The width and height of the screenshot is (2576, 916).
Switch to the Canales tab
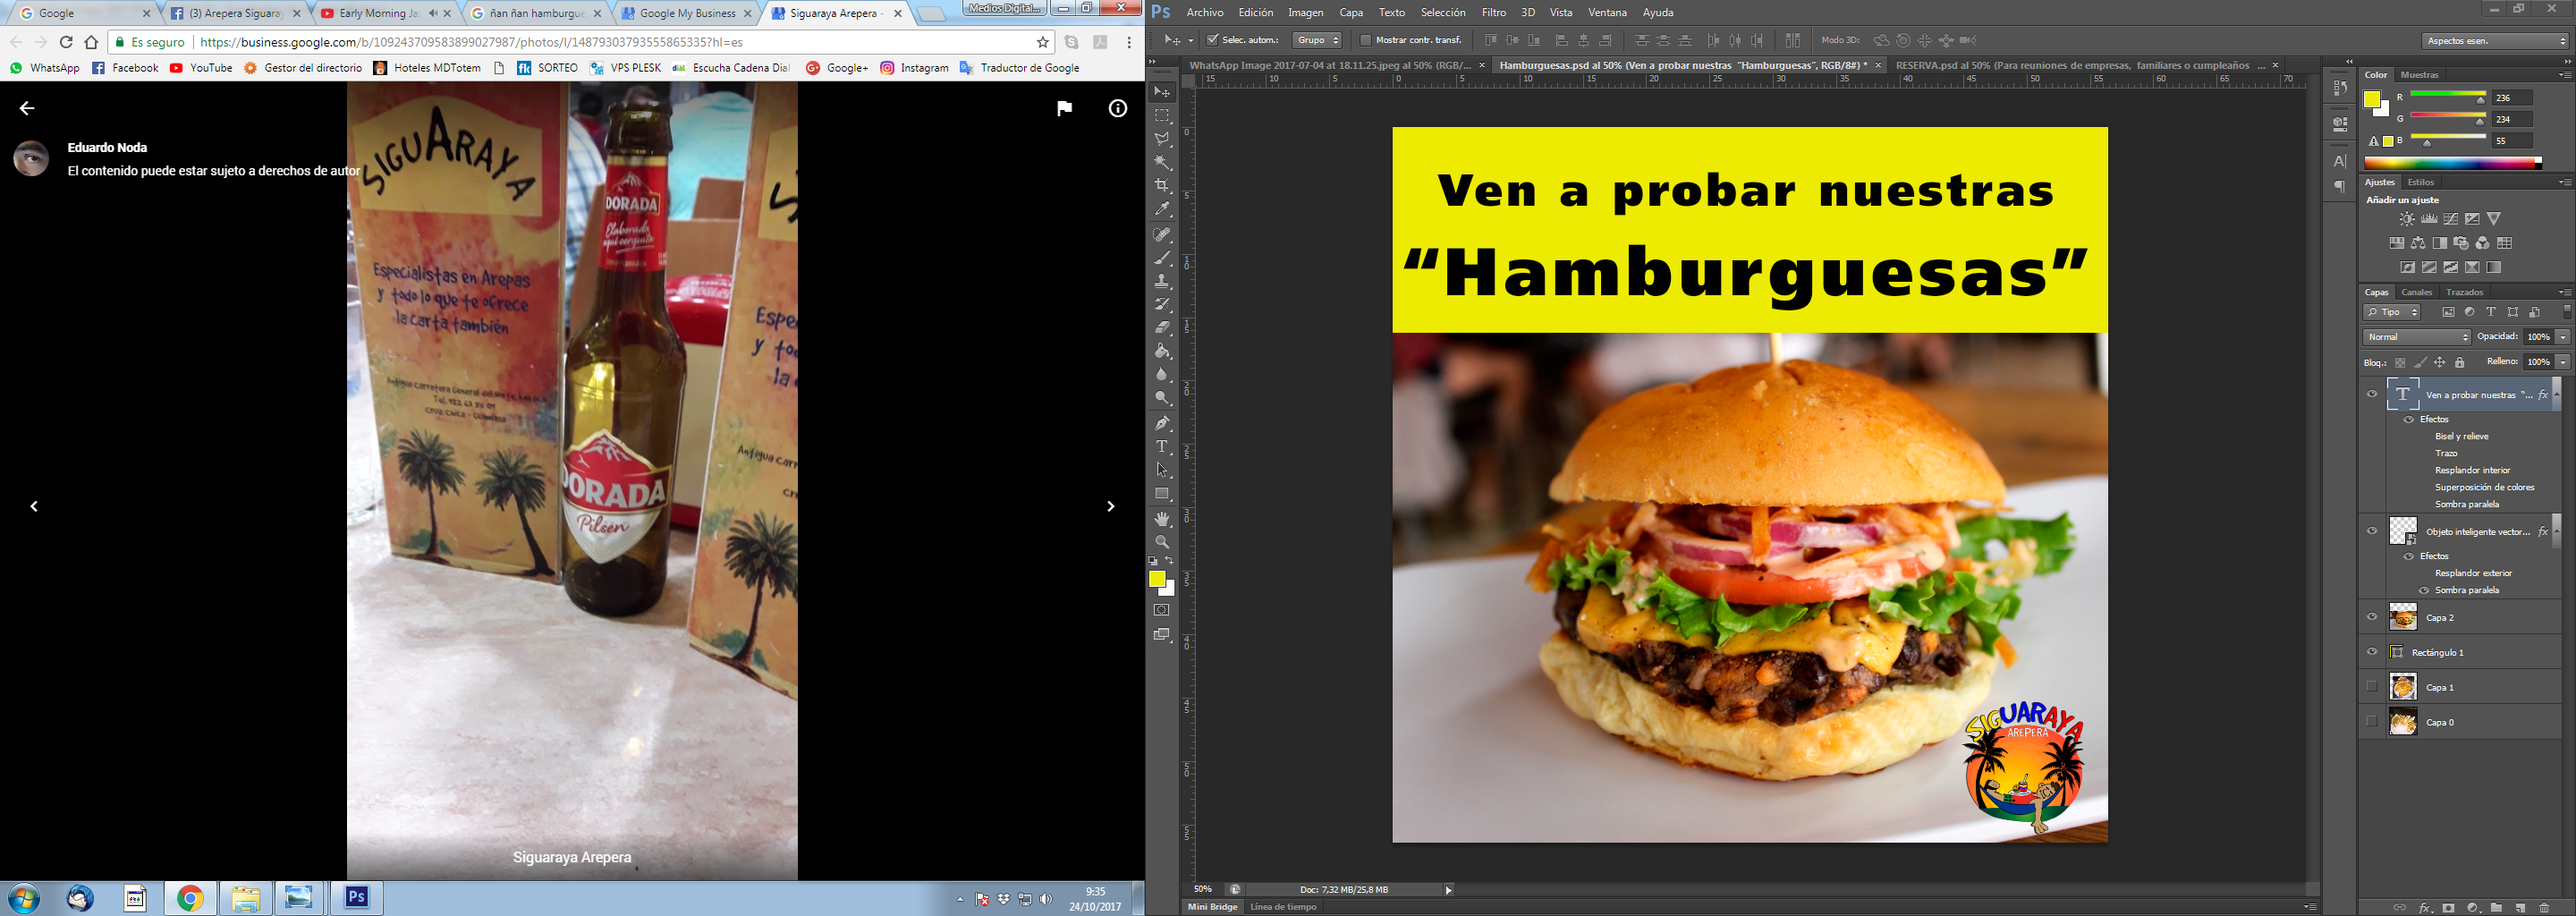2416,292
